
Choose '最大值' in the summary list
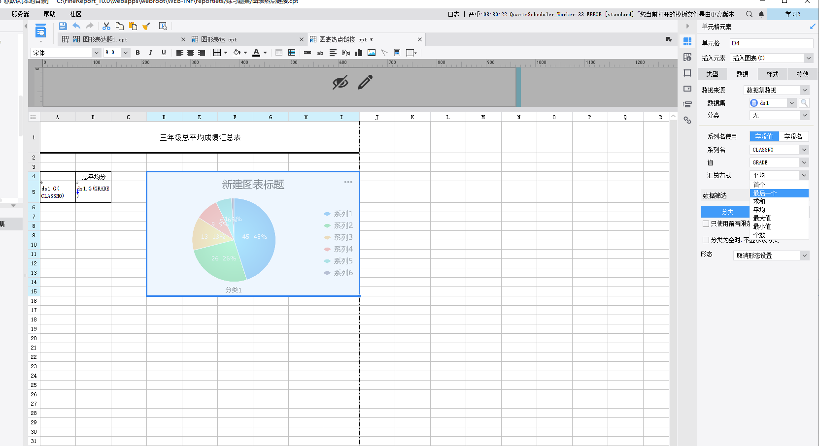(x=779, y=218)
